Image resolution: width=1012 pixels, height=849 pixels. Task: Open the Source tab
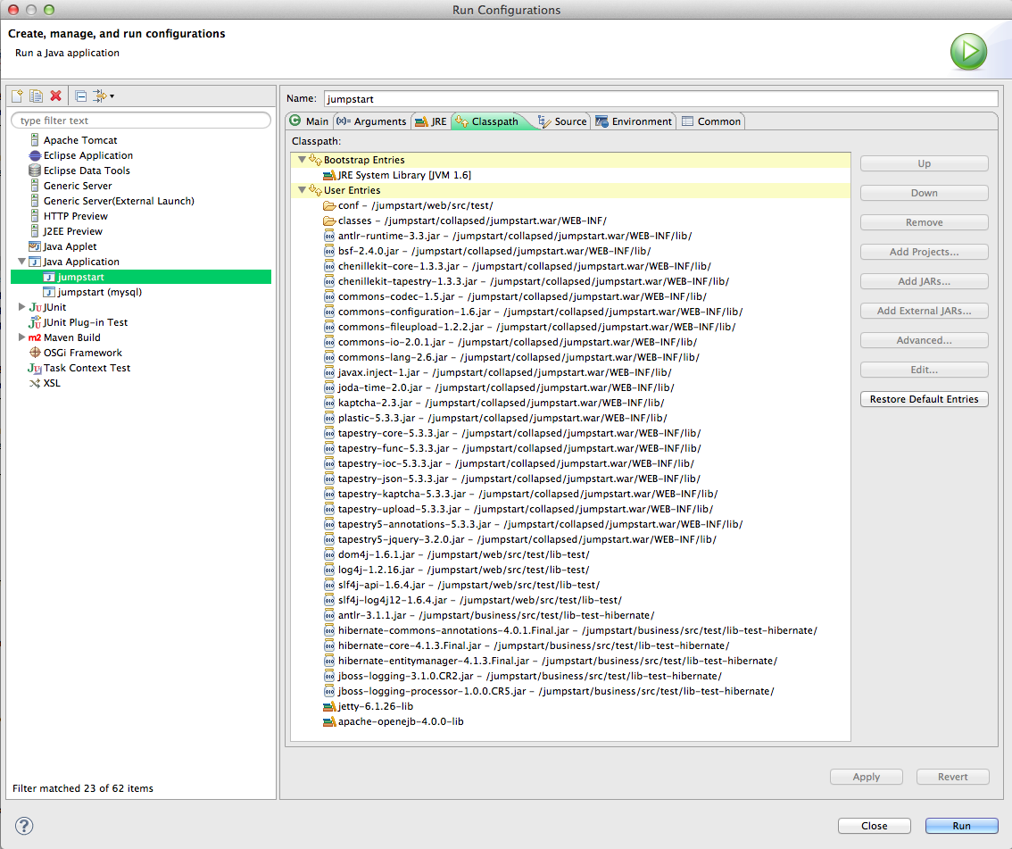pos(563,121)
